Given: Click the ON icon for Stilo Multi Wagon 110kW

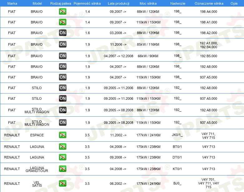Looking at the screenshot, I should click(x=62, y=122).
